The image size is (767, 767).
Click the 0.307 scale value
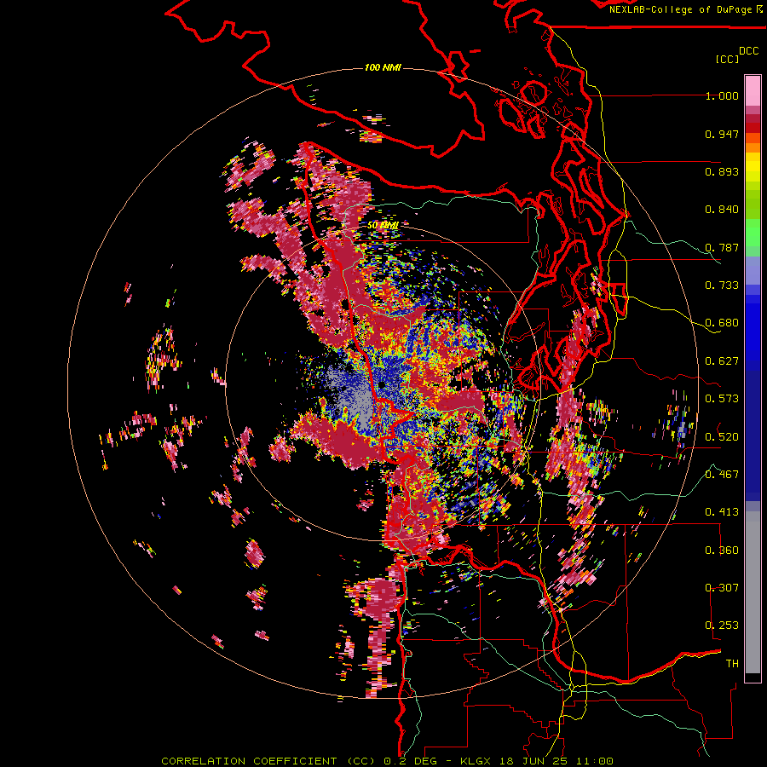tap(722, 588)
